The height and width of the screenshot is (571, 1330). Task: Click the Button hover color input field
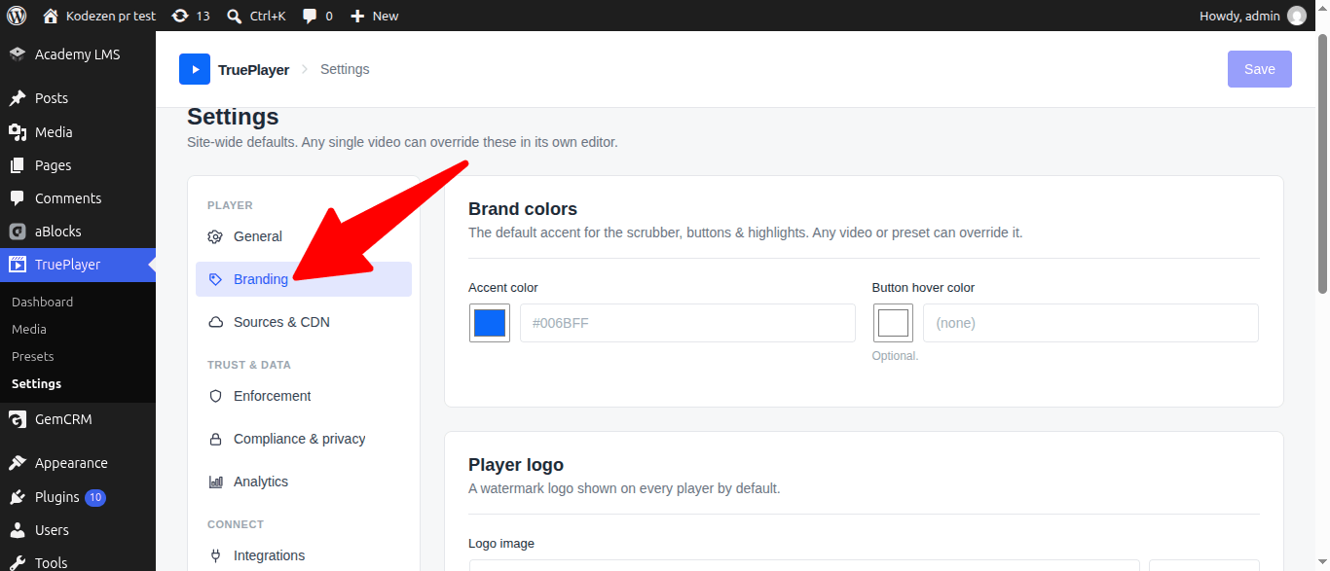[1090, 323]
